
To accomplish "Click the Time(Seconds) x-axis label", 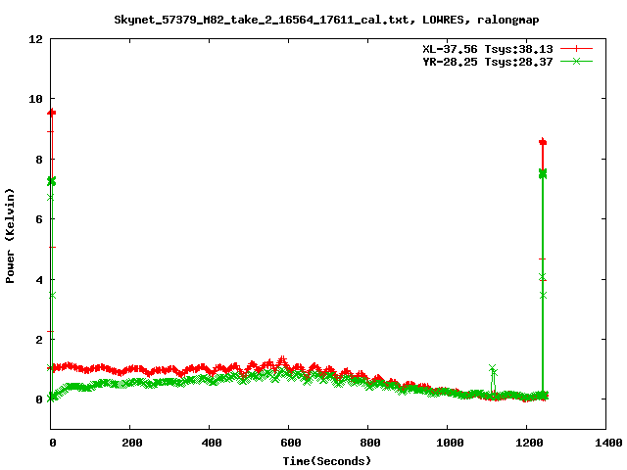I will click(x=326, y=461).
